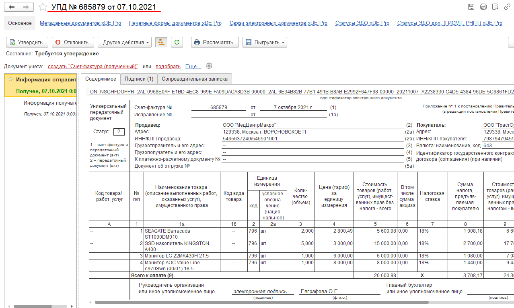Go forward with the right arrow button
The height and width of the screenshot is (308, 514).
pyautogui.click(x=26, y=7)
